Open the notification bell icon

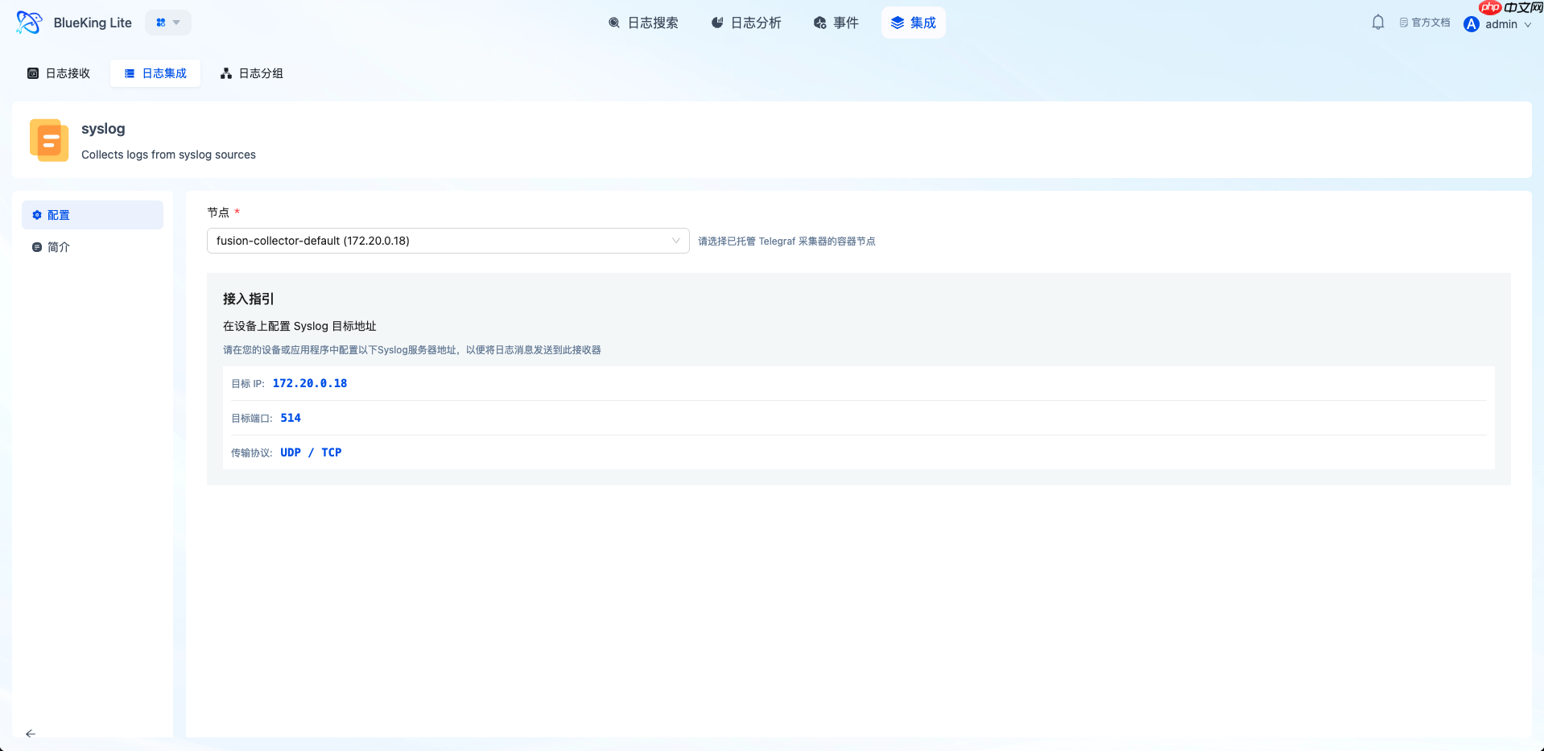[x=1377, y=22]
